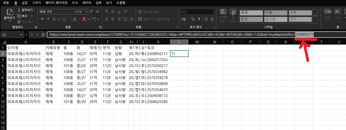The image size is (346, 130).
Task: Confirm the formula entry with the green checkmark
Action: coord(37,35)
